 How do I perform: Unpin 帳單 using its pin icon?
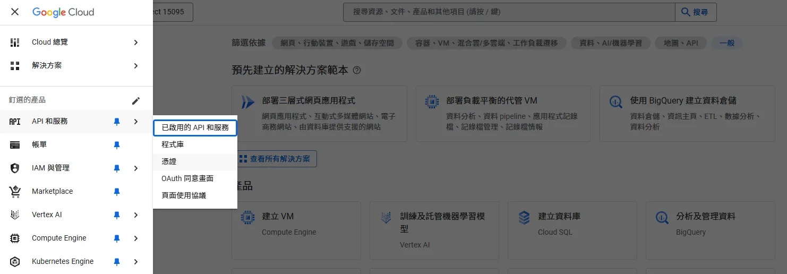pos(117,145)
